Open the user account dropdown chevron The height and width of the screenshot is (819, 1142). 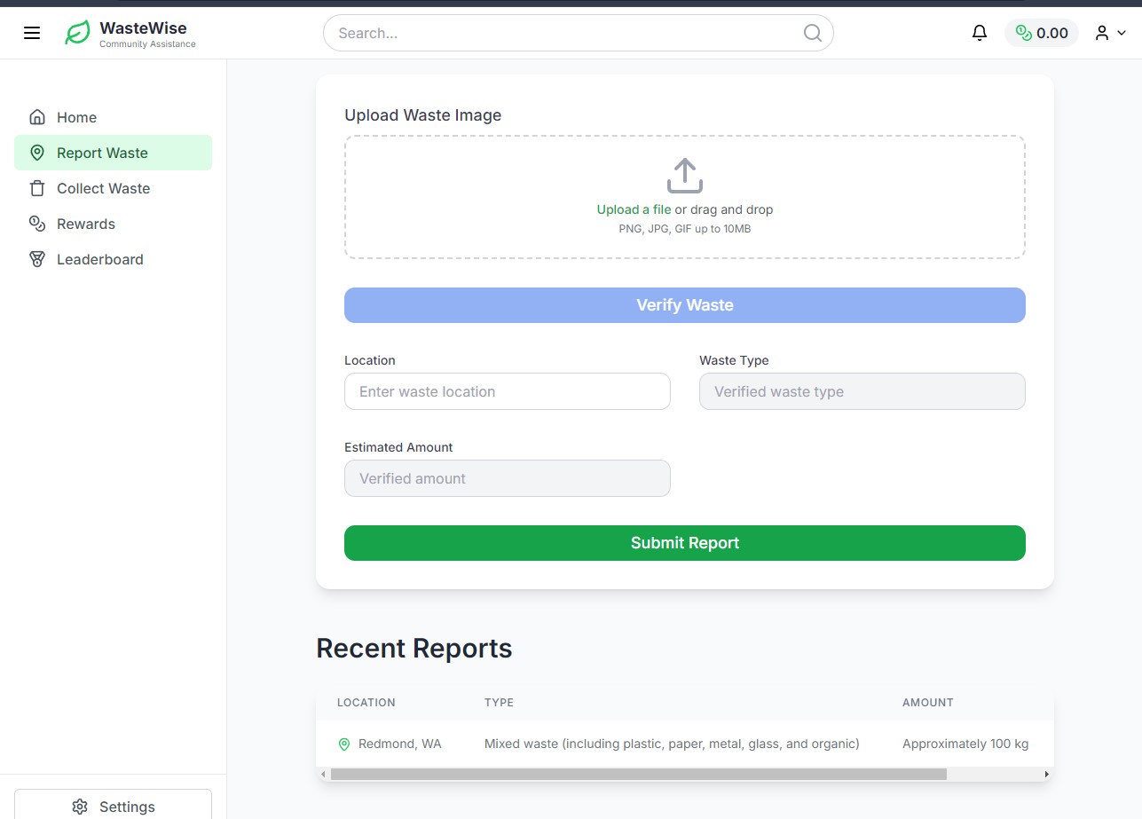pyautogui.click(x=1121, y=33)
